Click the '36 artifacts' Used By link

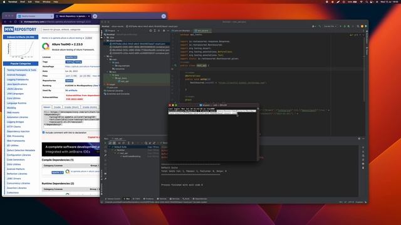(x=71, y=90)
